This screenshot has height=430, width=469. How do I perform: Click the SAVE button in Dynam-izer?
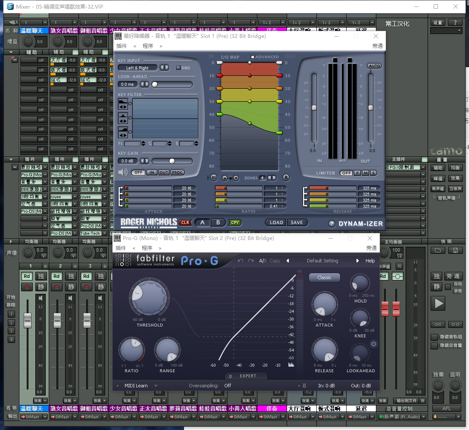[x=297, y=222]
